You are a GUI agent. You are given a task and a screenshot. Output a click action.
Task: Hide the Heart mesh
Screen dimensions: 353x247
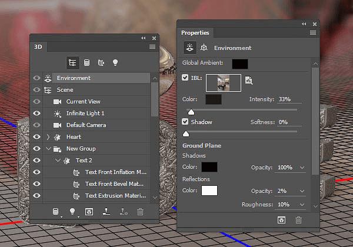pyautogui.click(x=36, y=136)
